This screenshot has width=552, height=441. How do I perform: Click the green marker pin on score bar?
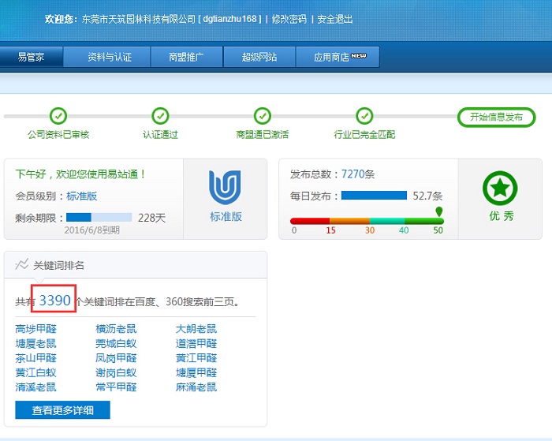[x=438, y=211]
